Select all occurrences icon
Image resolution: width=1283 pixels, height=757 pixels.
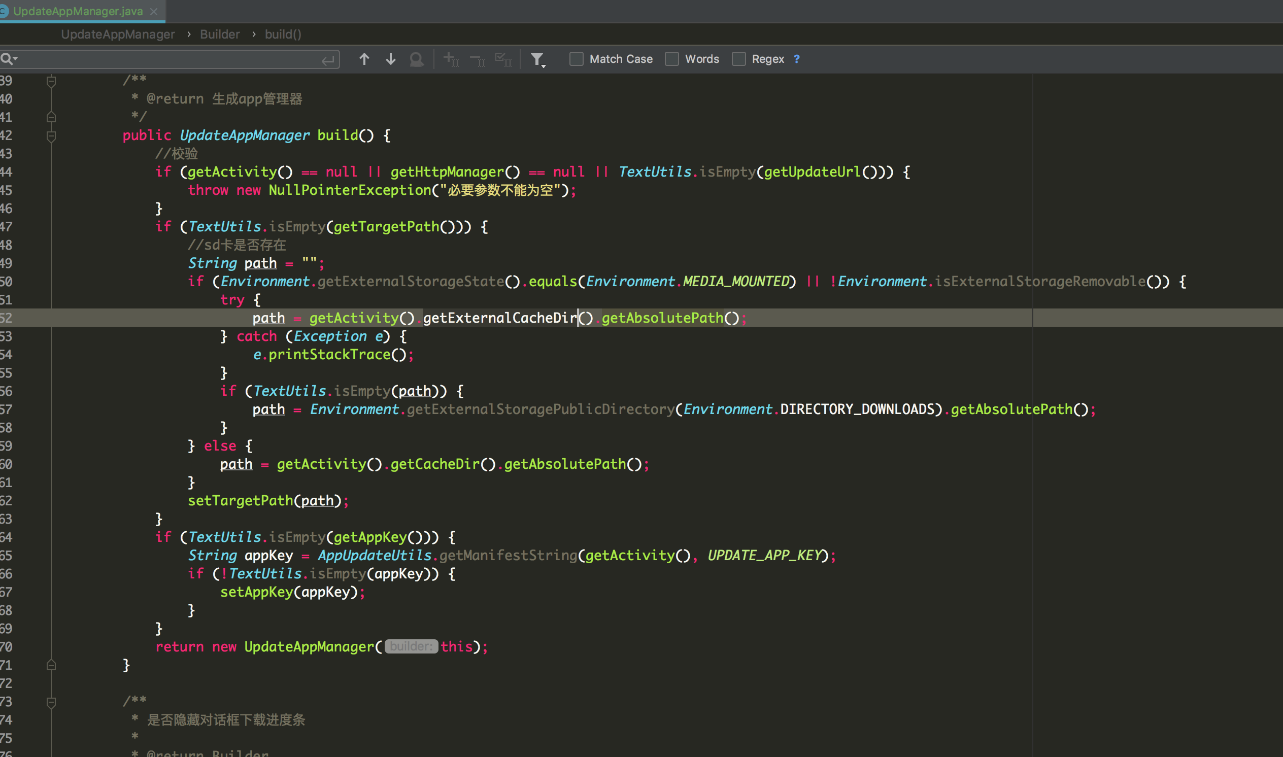click(x=503, y=59)
